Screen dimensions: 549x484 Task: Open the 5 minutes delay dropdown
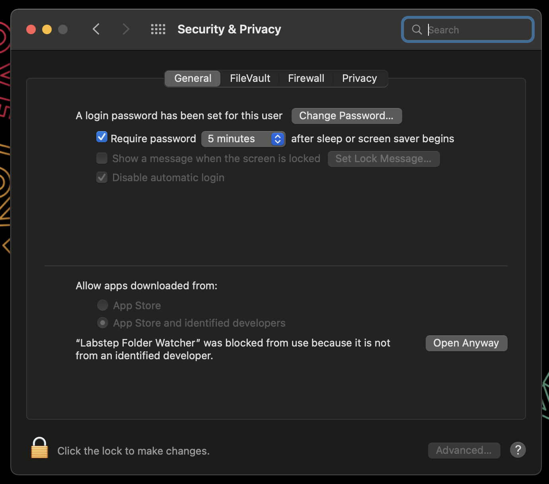coord(243,139)
